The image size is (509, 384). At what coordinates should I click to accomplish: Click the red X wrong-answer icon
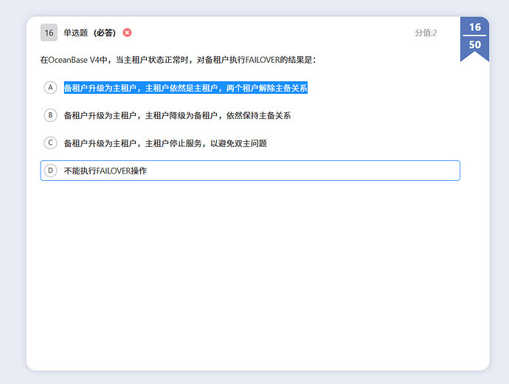point(128,32)
